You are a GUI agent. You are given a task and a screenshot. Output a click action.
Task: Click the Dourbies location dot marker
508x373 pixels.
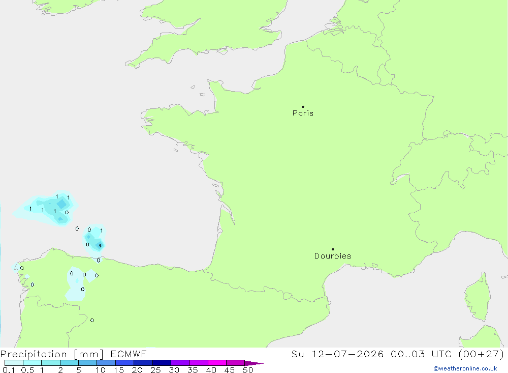tap(333, 249)
